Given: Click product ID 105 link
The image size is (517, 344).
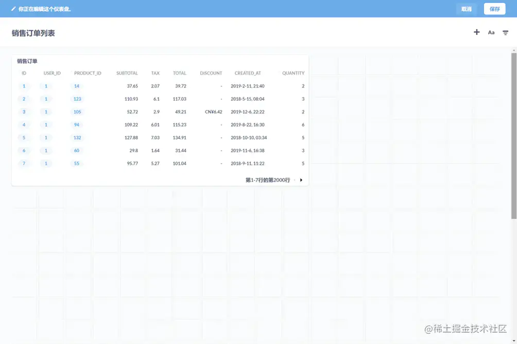Looking at the screenshot, I should tap(77, 112).
